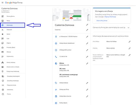Click Dodaj adres URL under URL zamówienia oczekującego
The height and width of the screenshot is (105, 136).
click(x=64, y=76)
